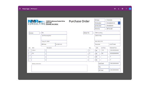
Task: Click line 3 Description field
Action: pyautogui.click(x=67, y=57)
